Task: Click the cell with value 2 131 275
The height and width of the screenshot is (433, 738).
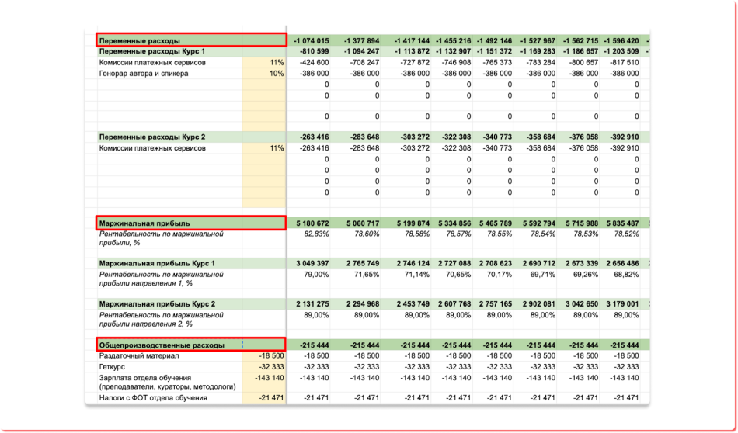Action: (312, 304)
